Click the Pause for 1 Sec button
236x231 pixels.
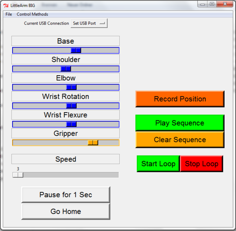point(66,195)
